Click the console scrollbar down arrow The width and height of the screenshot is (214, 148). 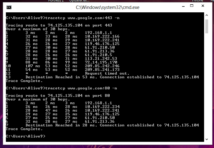(x=207, y=139)
